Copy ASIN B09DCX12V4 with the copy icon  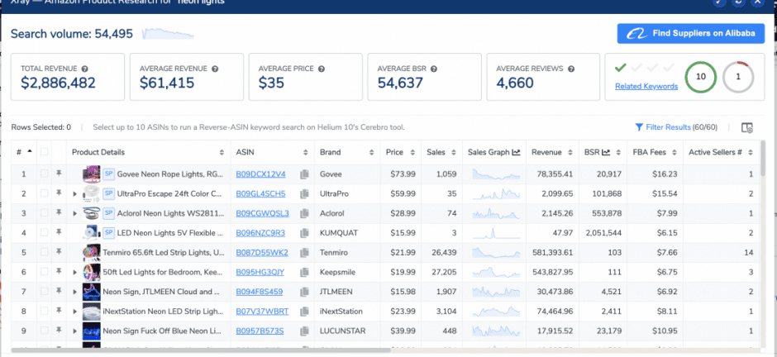[304, 174]
